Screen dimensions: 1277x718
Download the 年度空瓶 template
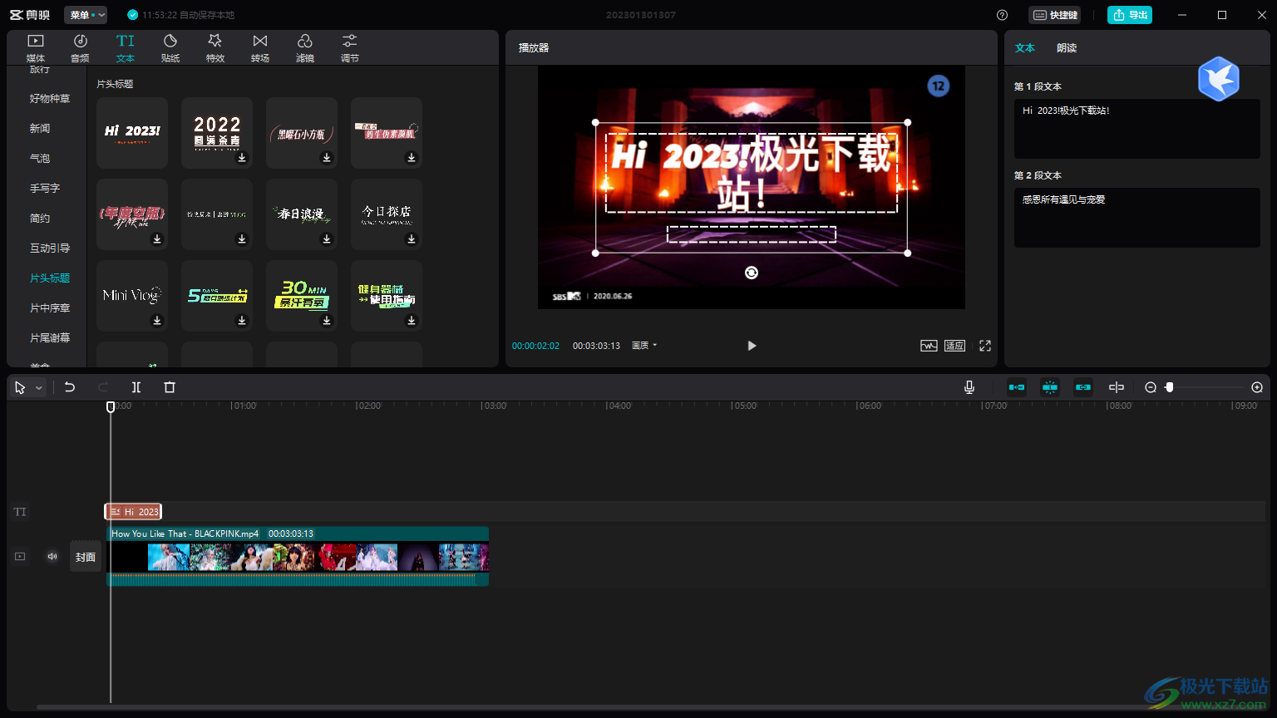tap(157, 239)
